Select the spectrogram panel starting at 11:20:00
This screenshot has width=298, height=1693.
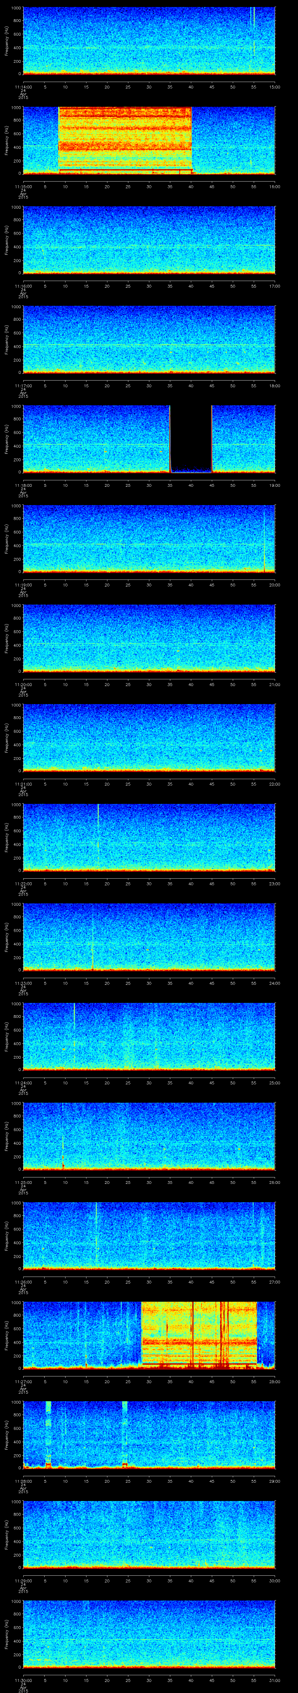pyautogui.click(x=149, y=638)
